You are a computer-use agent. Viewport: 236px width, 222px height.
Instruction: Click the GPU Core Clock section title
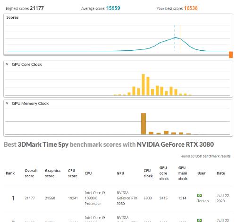pos(27,64)
